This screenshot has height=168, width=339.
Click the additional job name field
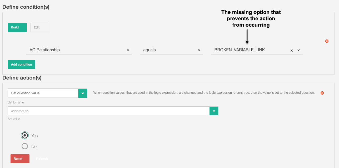[x=108, y=111]
